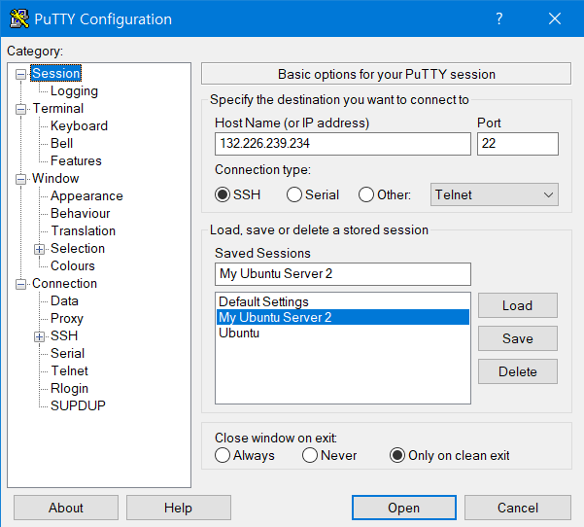The width and height of the screenshot is (584, 527).
Task: Close the PuTTY Configuration window
Action: pos(555,18)
